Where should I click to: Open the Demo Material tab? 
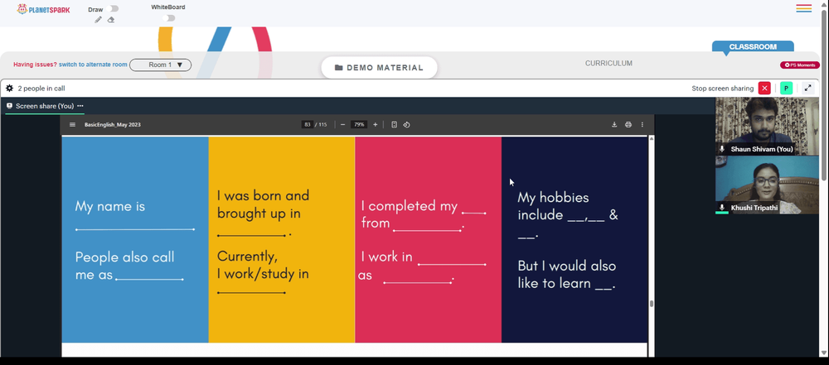(x=379, y=68)
